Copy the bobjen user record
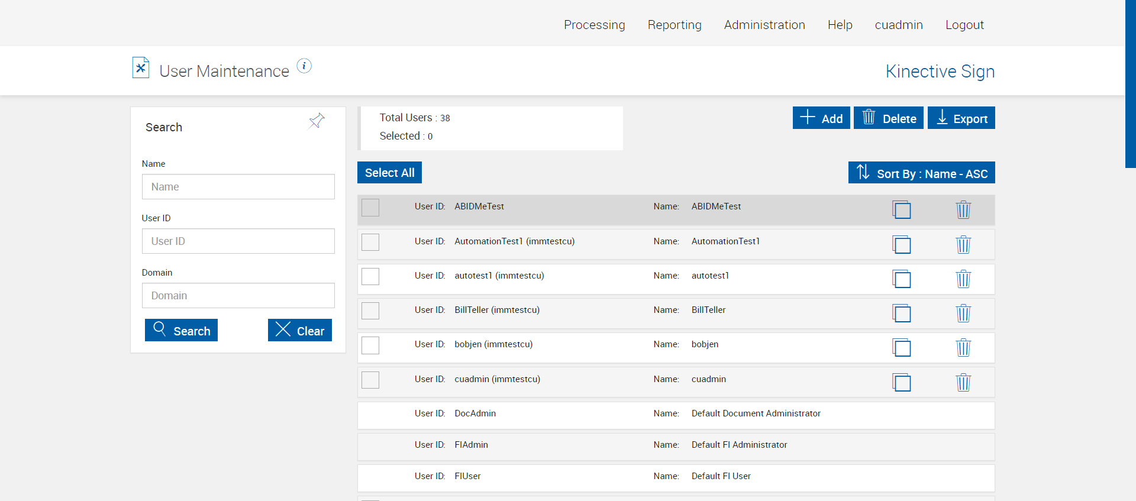Viewport: 1136px width, 501px height. pos(901,347)
